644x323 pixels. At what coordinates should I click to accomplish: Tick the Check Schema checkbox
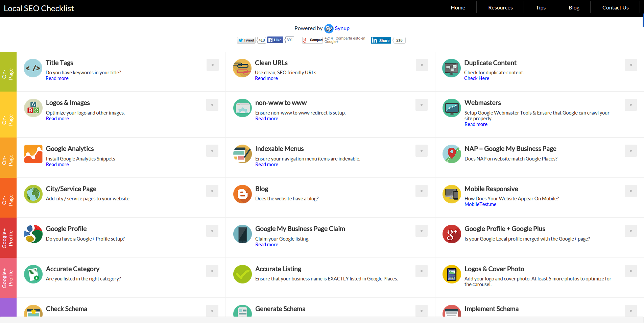click(212, 311)
